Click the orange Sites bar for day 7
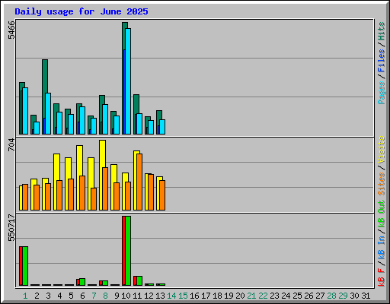 (x=94, y=199)
